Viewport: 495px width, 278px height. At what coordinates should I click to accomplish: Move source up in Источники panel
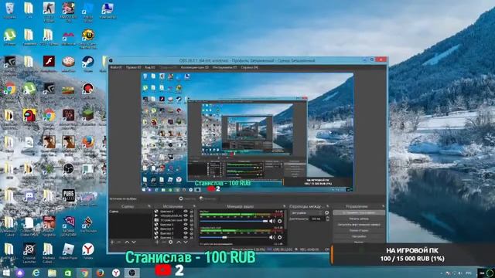point(179,242)
